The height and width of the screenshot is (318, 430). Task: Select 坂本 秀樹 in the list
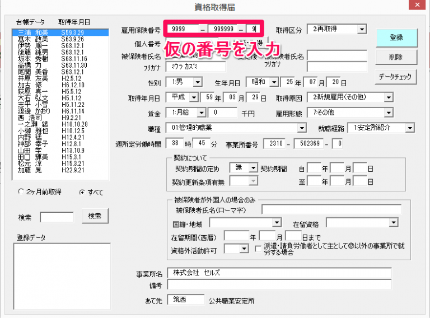click(60, 59)
